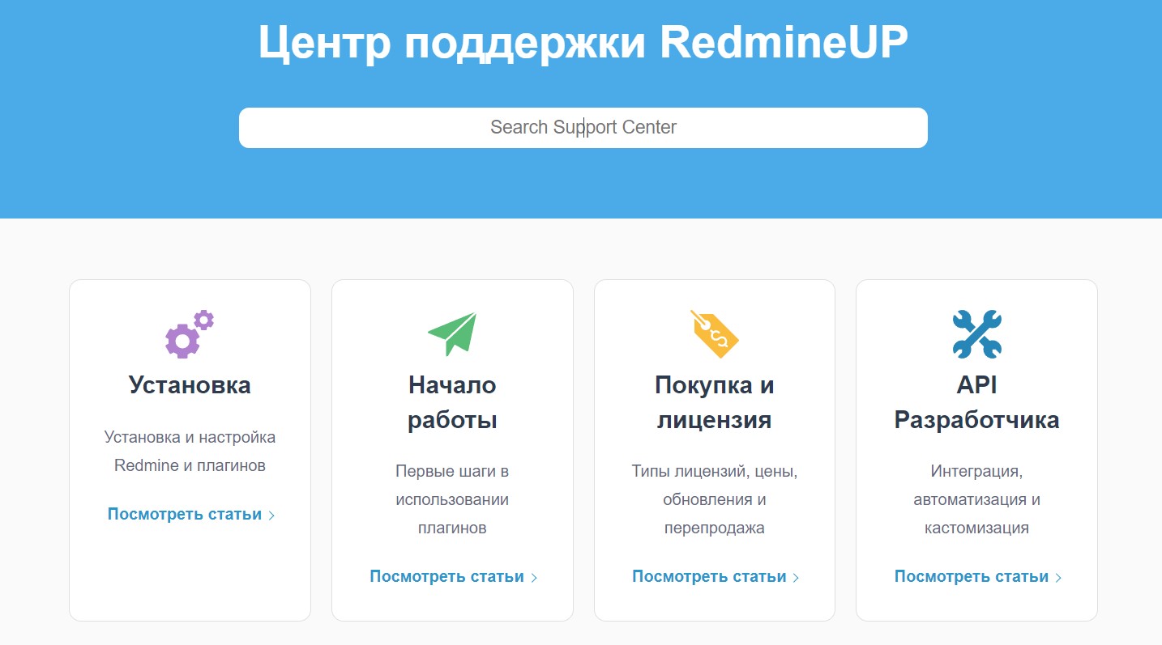The image size is (1162, 645).
Task: Click the Центр поддержки RedmineUP title
Action: click(x=583, y=43)
